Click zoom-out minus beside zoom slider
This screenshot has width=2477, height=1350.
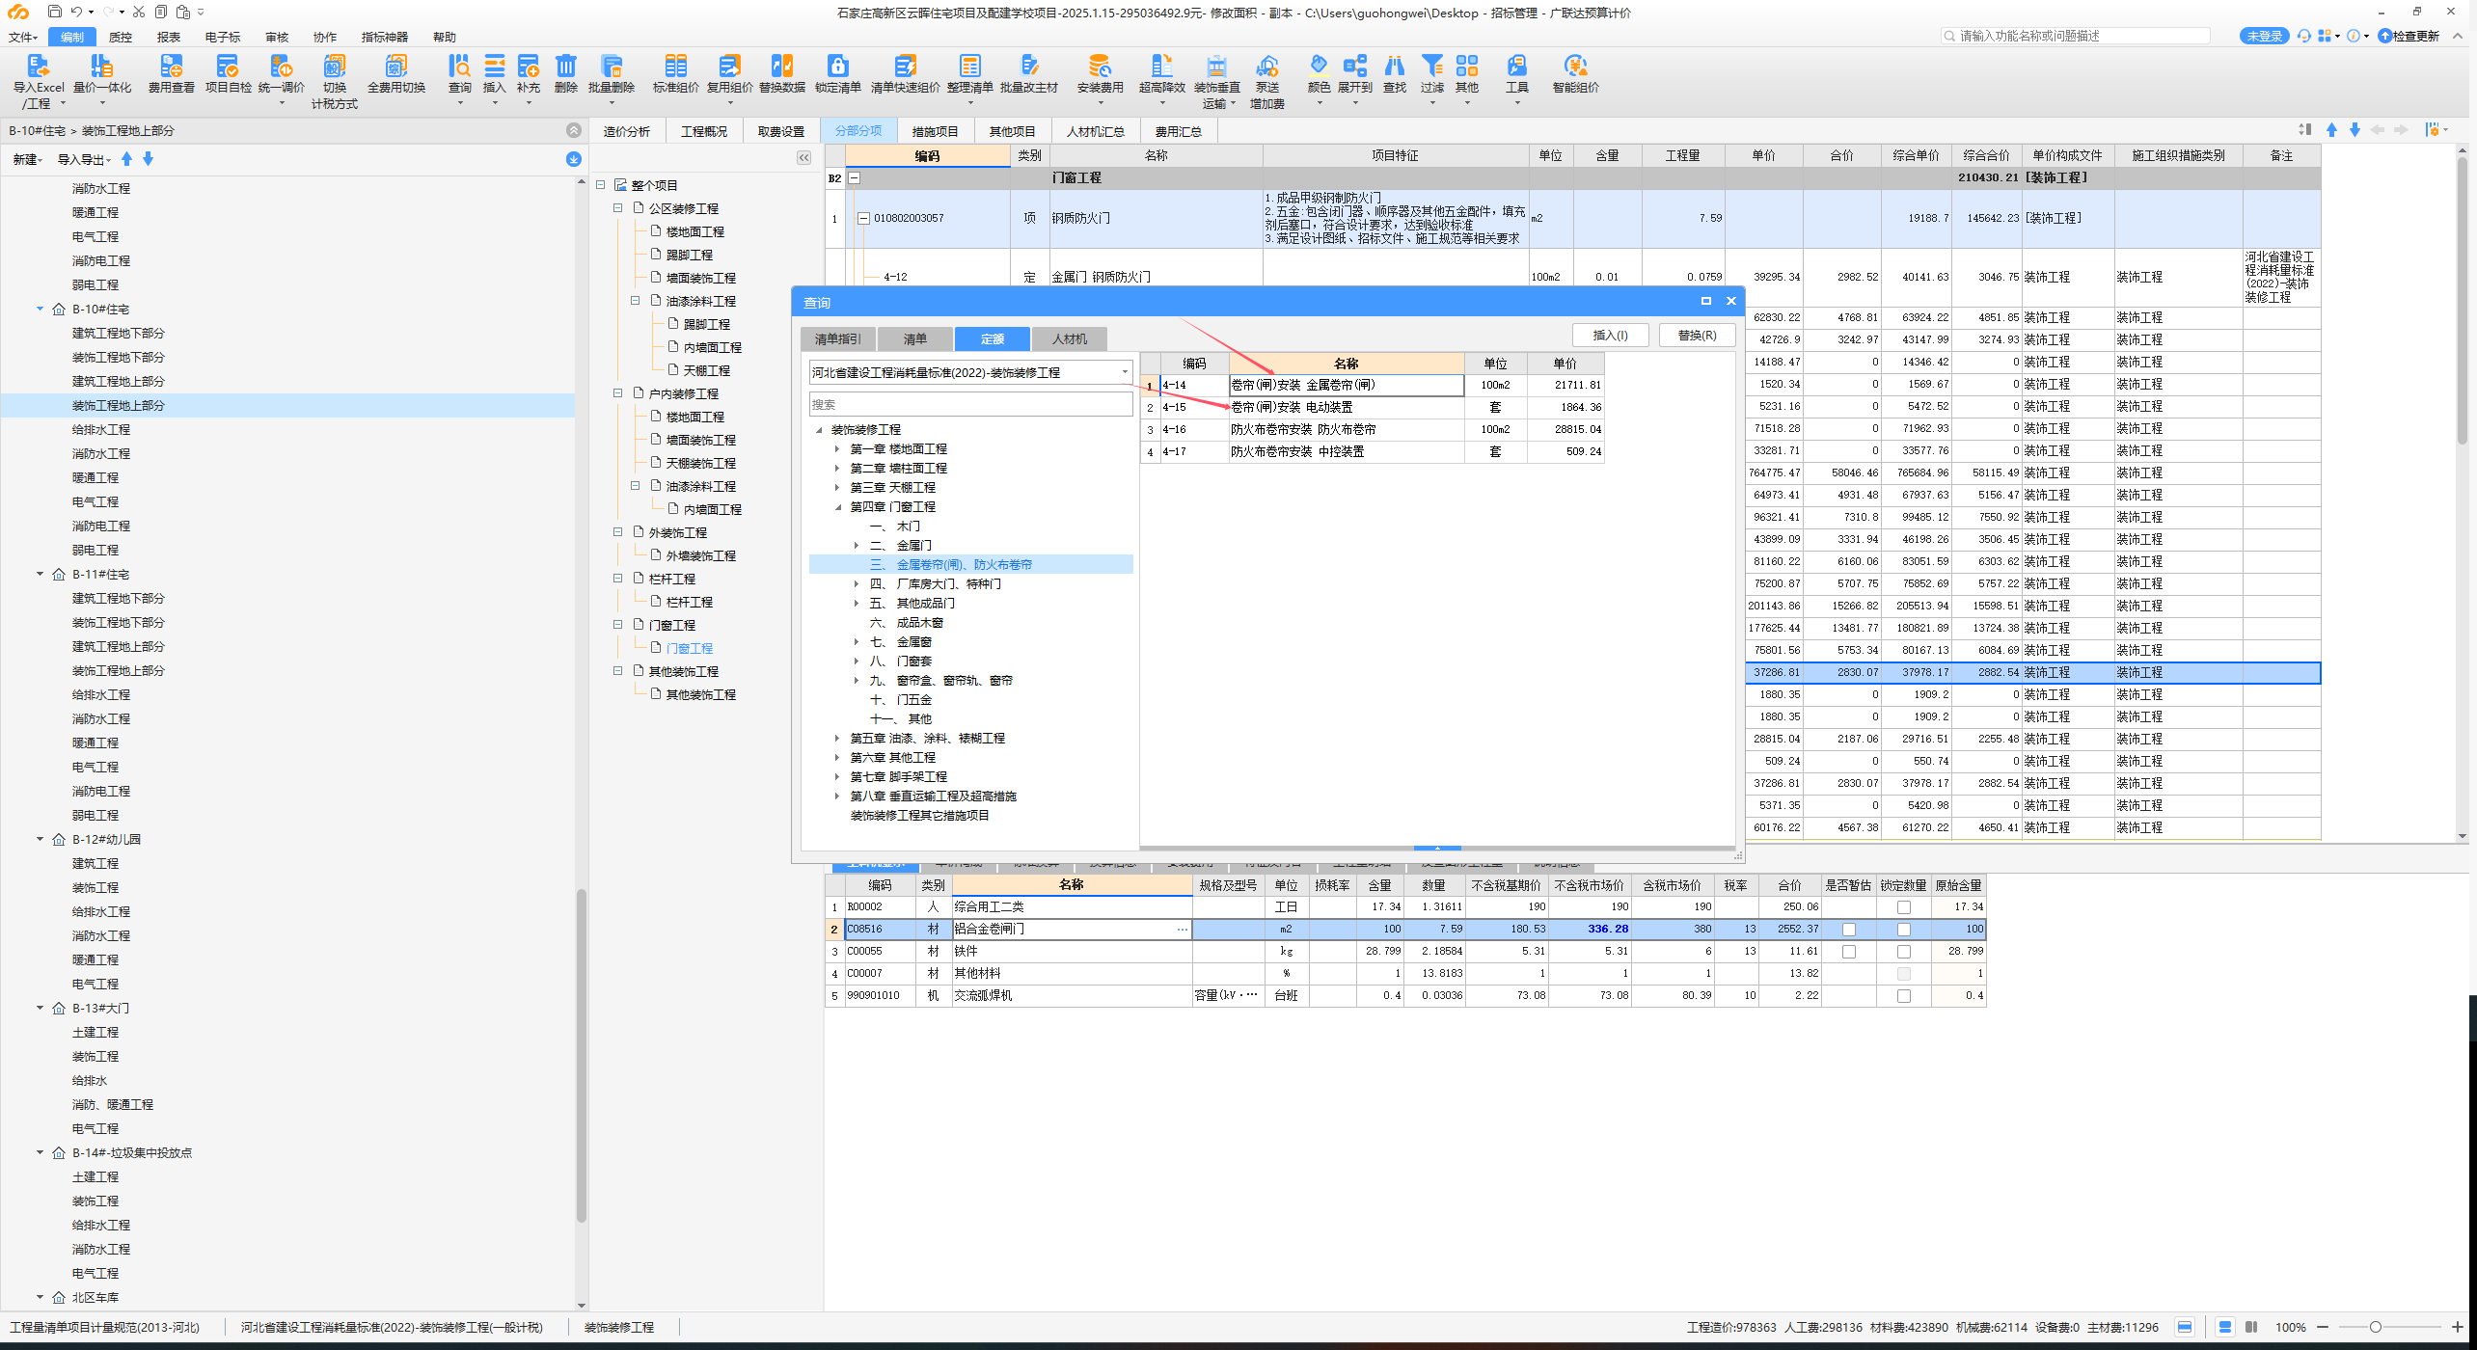tap(2323, 1328)
